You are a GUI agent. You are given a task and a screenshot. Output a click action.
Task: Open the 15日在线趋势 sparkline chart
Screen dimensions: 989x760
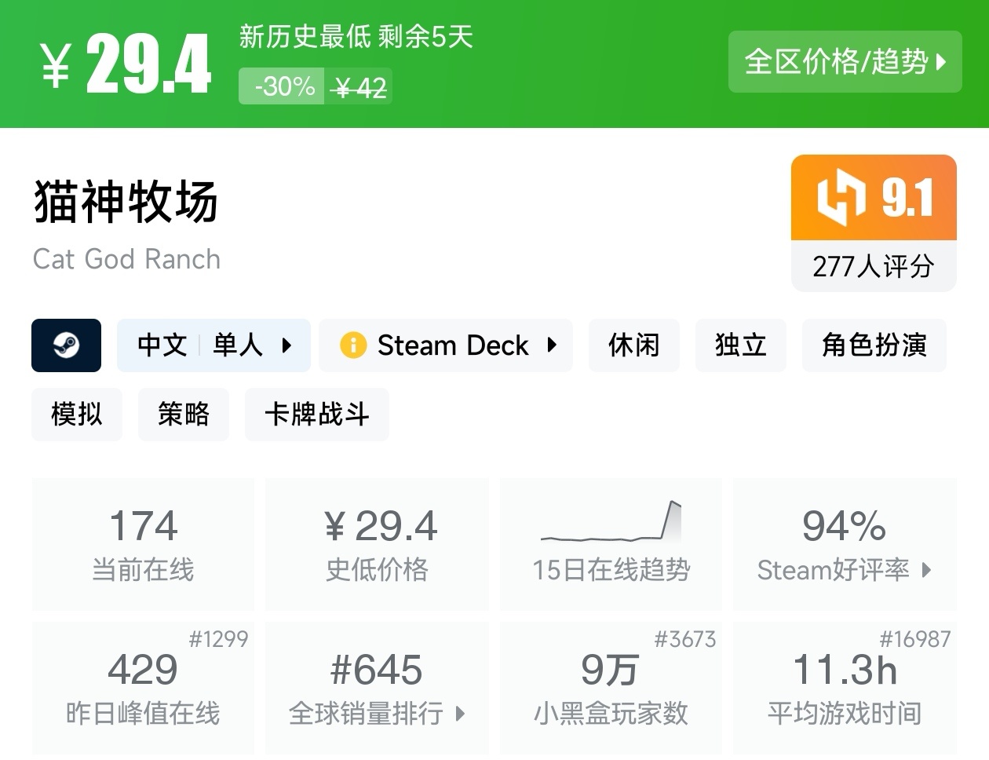(611, 521)
